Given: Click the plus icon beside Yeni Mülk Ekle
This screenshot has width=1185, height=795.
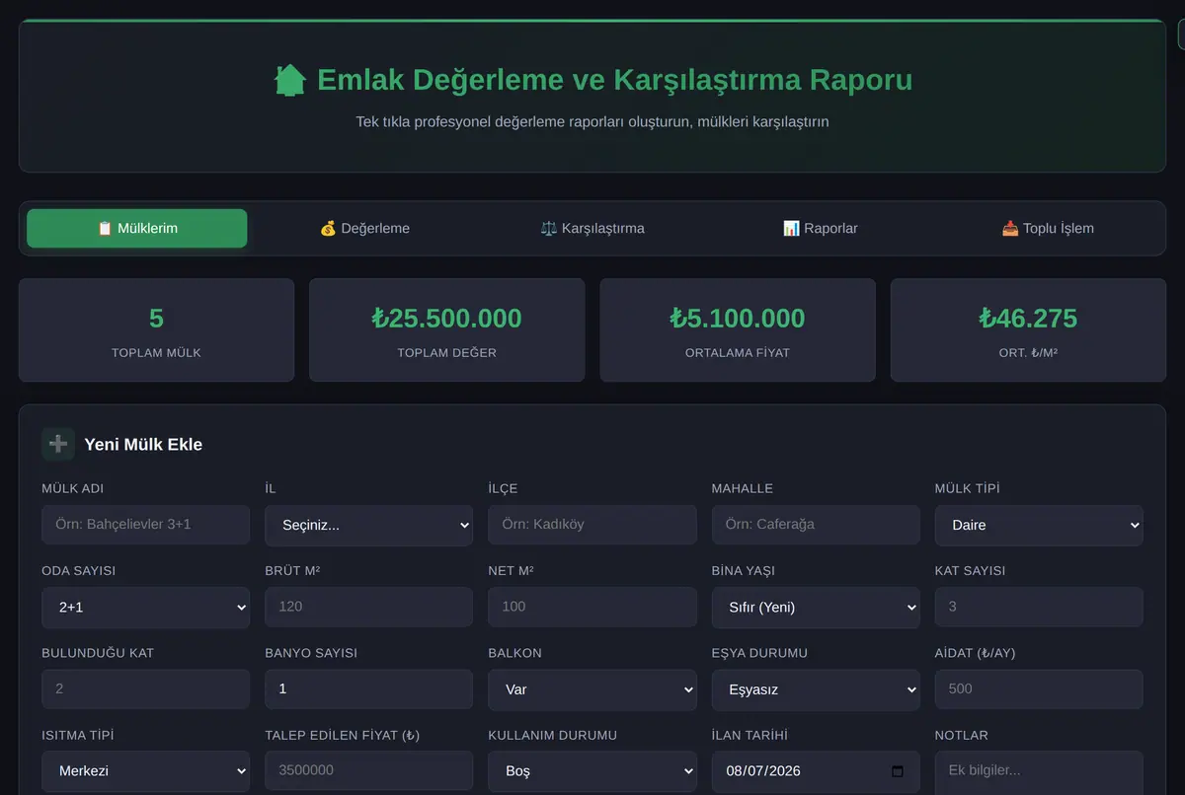Looking at the screenshot, I should (x=58, y=444).
